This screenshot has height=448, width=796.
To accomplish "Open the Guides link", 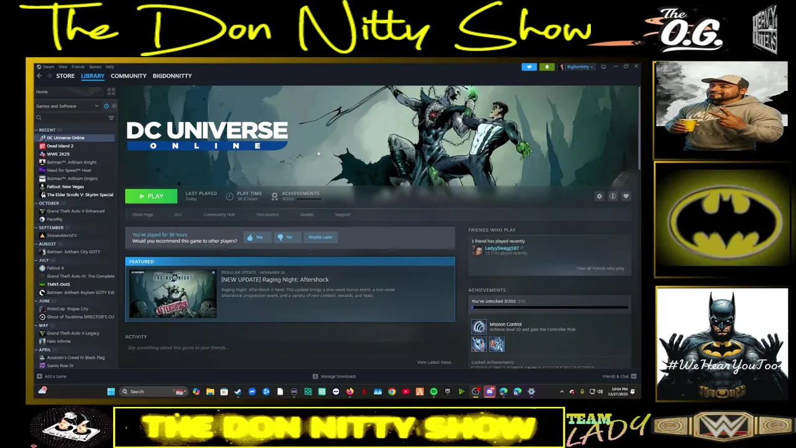I will 307,215.
